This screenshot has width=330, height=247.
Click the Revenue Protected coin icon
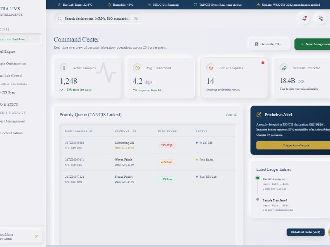(x=284, y=68)
